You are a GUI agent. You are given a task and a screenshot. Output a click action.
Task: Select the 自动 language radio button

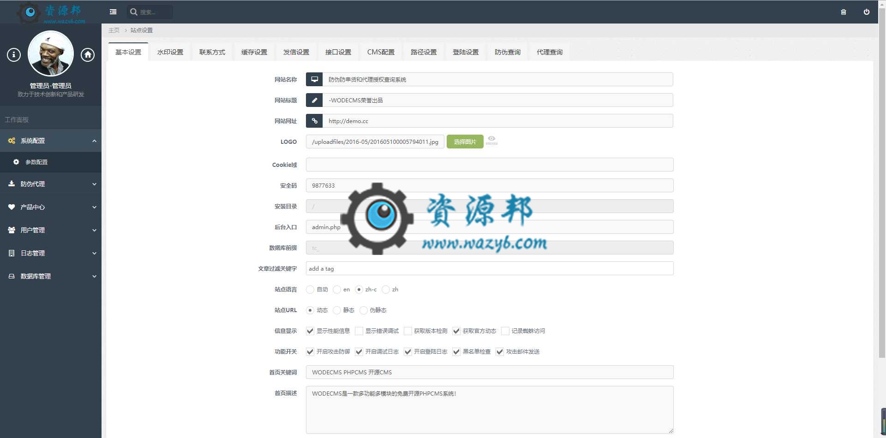310,290
